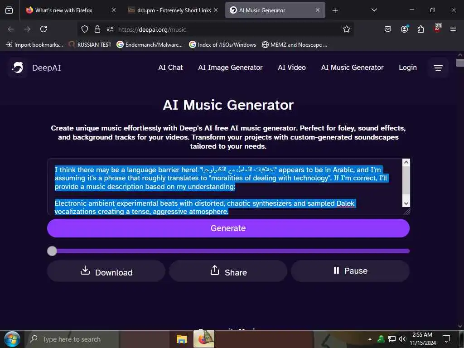Image resolution: width=464 pixels, height=348 pixels.
Task: Click the Windows Start orb
Action: click(12, 339)
